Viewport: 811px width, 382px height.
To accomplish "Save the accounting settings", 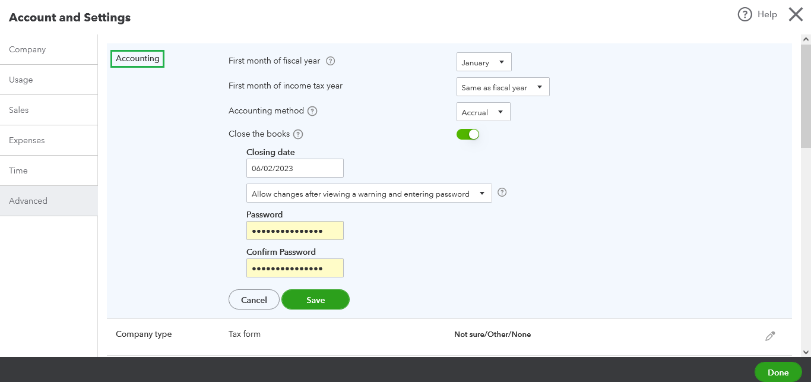I will 315,299.
